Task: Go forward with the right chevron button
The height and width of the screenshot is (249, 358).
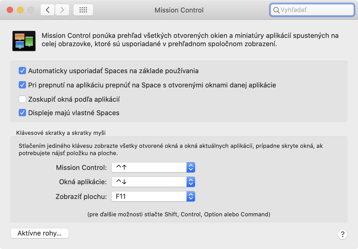Action: point(62,10)
